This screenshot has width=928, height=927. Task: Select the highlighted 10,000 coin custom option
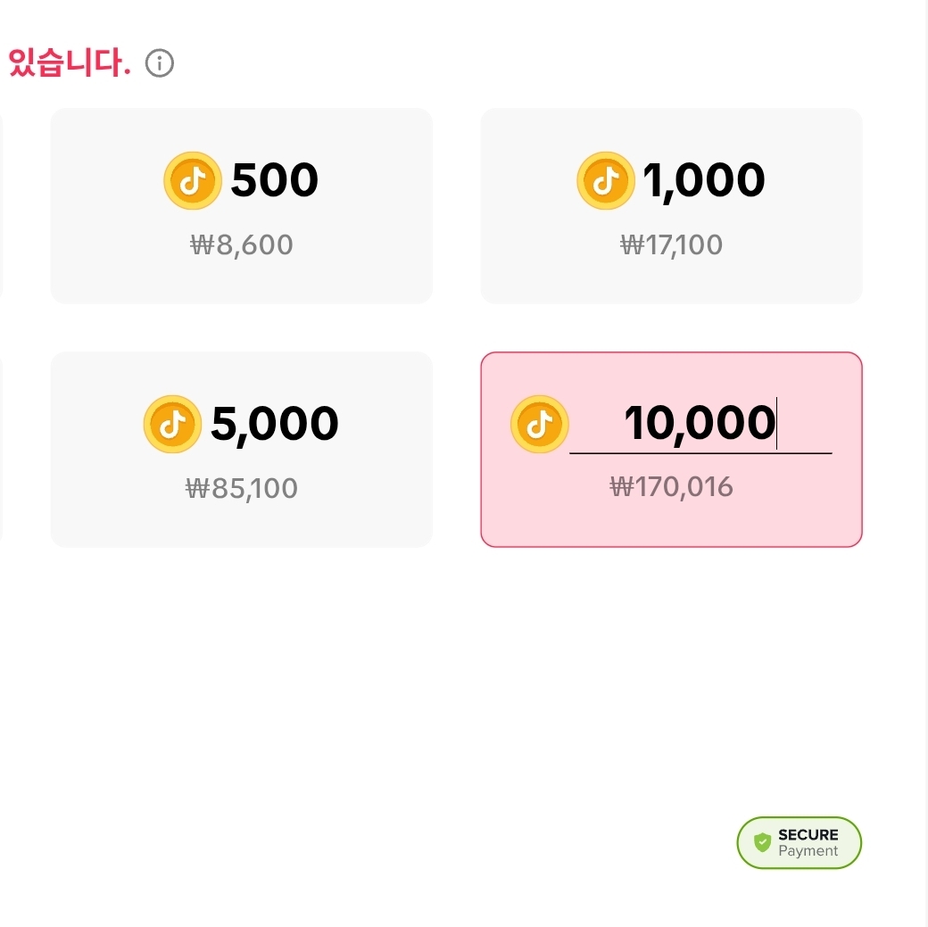tap(671, 450)
